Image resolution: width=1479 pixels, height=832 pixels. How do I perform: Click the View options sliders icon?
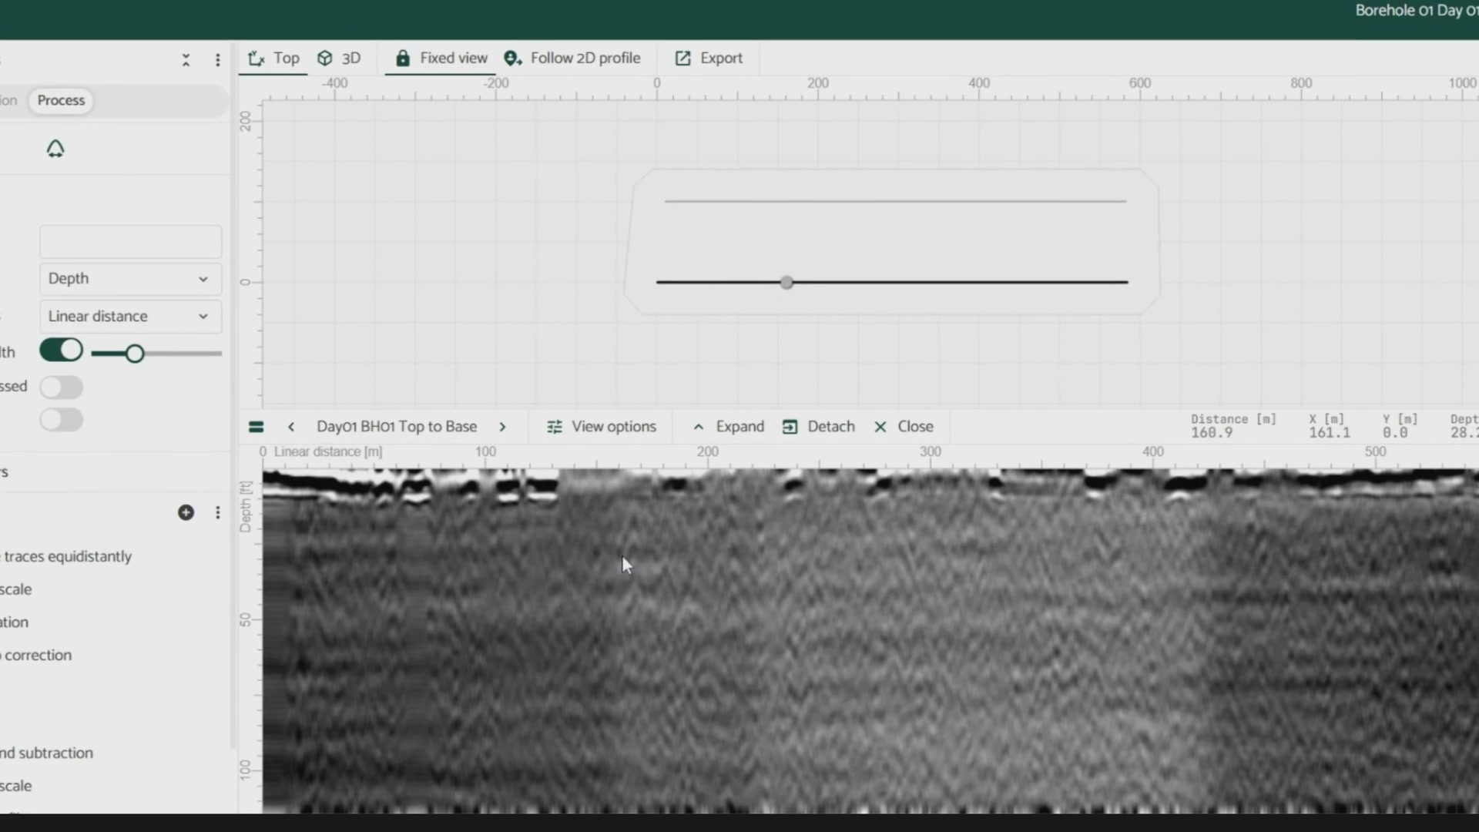[555, 427]
